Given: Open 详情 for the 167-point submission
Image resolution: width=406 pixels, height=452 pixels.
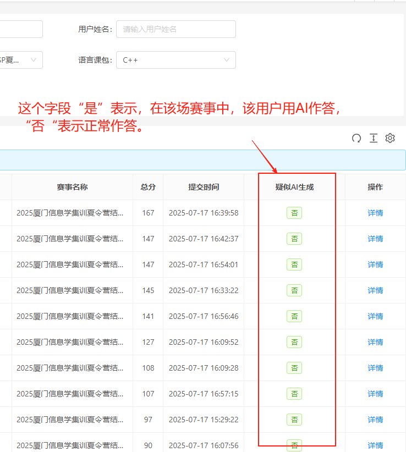Looking at the screenshot, I should click(x=375, y=213).
